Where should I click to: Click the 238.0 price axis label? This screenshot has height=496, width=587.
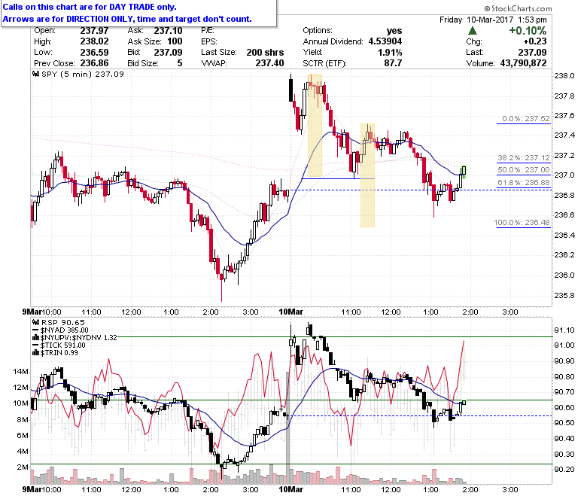point(564,75)
